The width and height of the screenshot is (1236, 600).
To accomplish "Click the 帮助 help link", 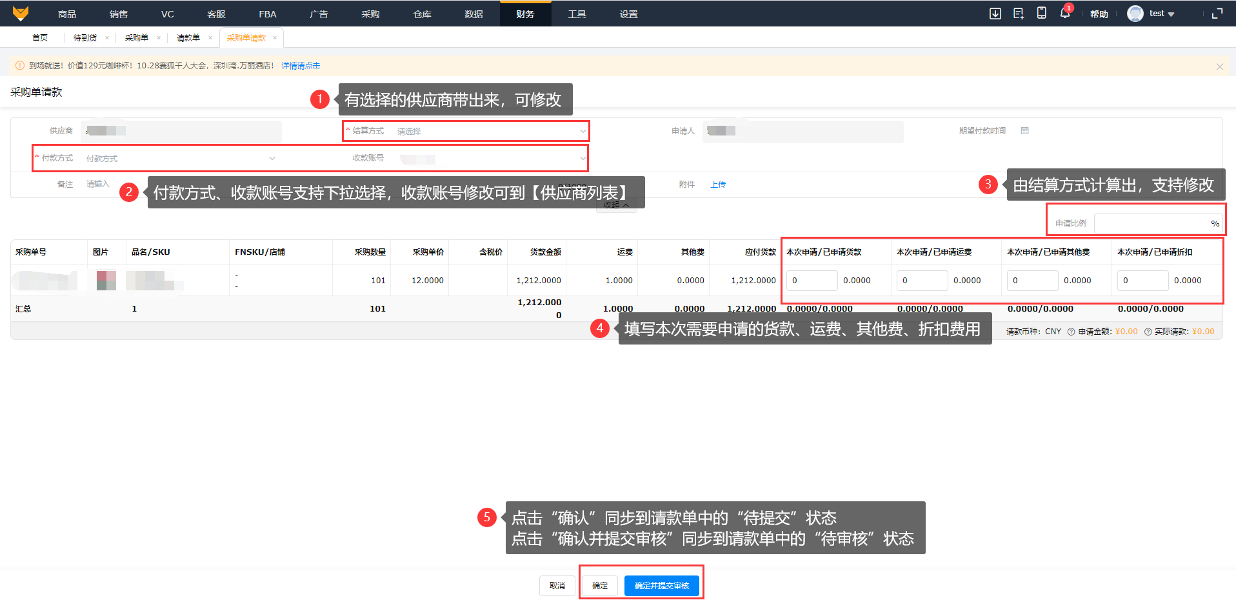I will (1099, 14).
